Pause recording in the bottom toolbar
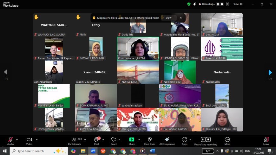 click(x=203, y=139)
